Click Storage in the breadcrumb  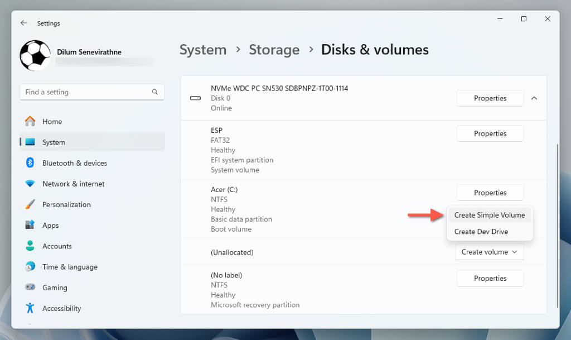point(274,50)
